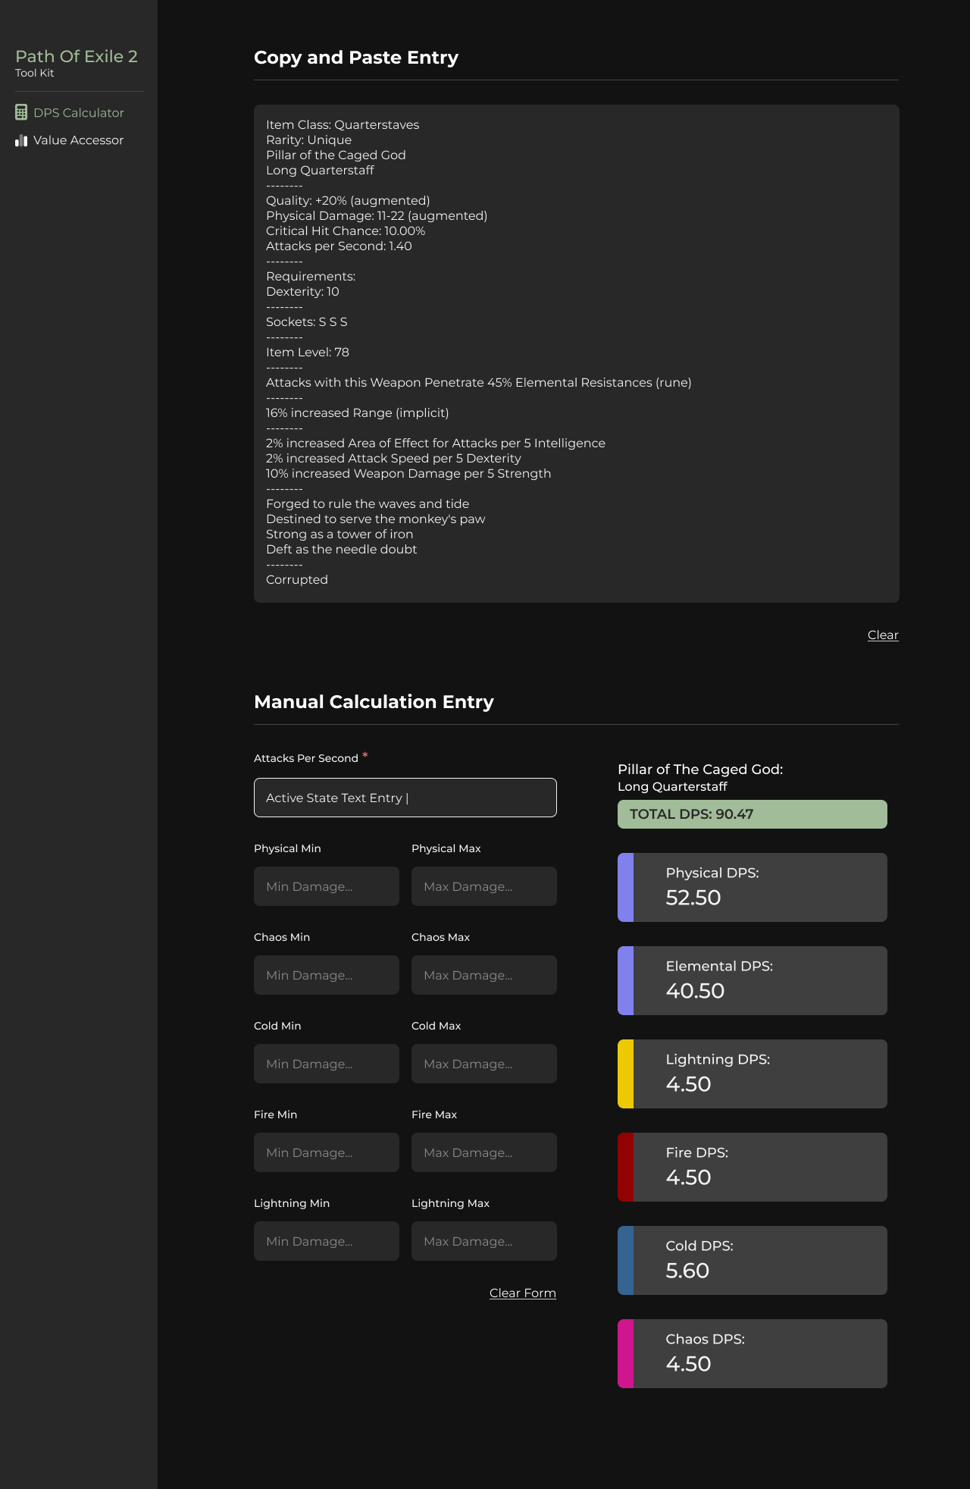Select the Fire DPS result card

point(753,1167)
